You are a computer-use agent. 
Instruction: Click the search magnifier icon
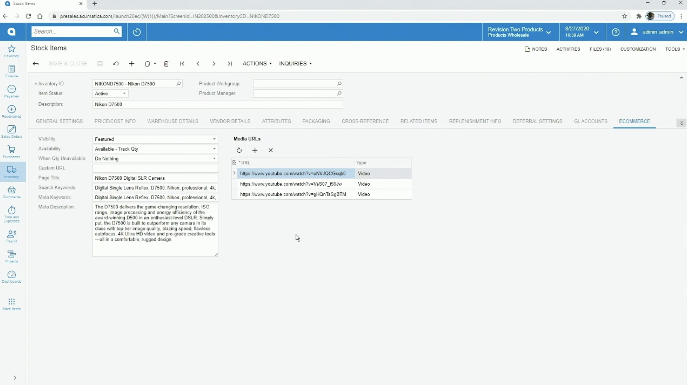point(116,31)
